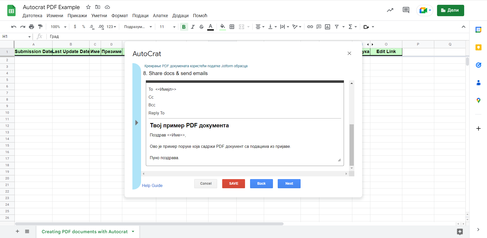Open vertical align dropdown

click(x=272, y=27)
